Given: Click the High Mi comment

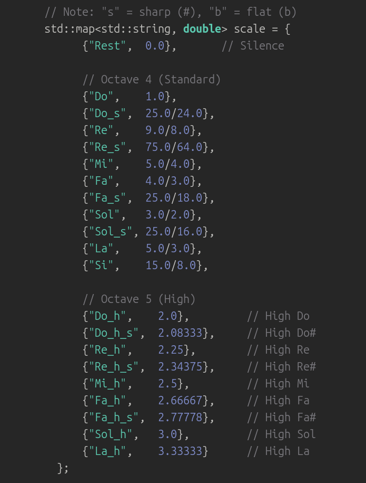Looking at the screenshot, I should (278, 383).
